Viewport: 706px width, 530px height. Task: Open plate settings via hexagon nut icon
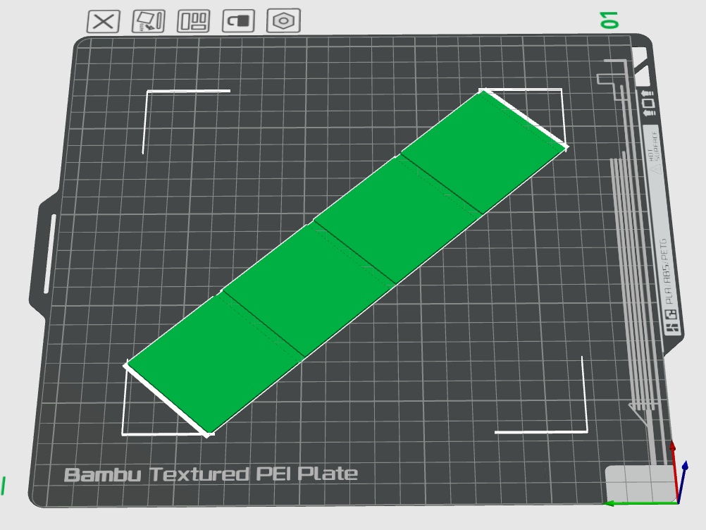click(283, 20)
